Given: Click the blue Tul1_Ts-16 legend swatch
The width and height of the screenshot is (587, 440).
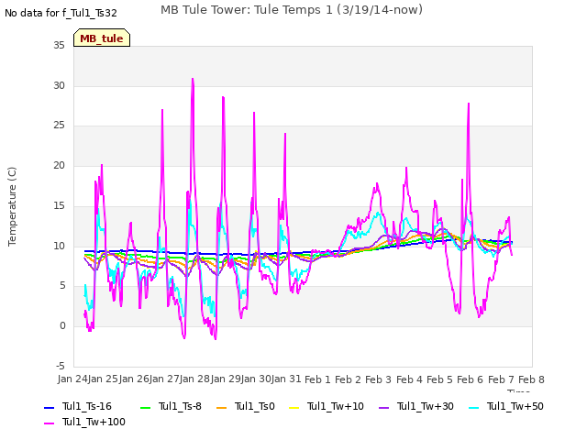Looking at the screenshot, I should tap(50, 407).
